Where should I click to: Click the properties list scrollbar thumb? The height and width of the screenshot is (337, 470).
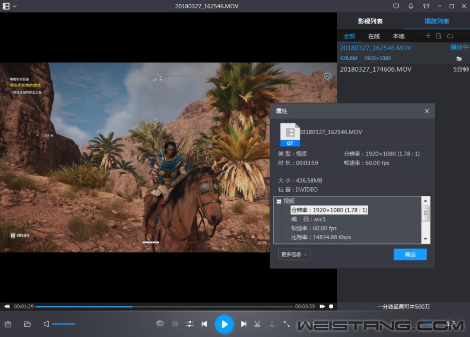click(x=426, y=213)
